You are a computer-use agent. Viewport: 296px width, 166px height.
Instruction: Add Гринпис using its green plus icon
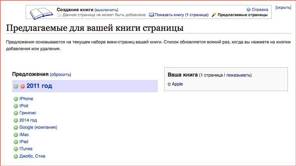point(16,113)
